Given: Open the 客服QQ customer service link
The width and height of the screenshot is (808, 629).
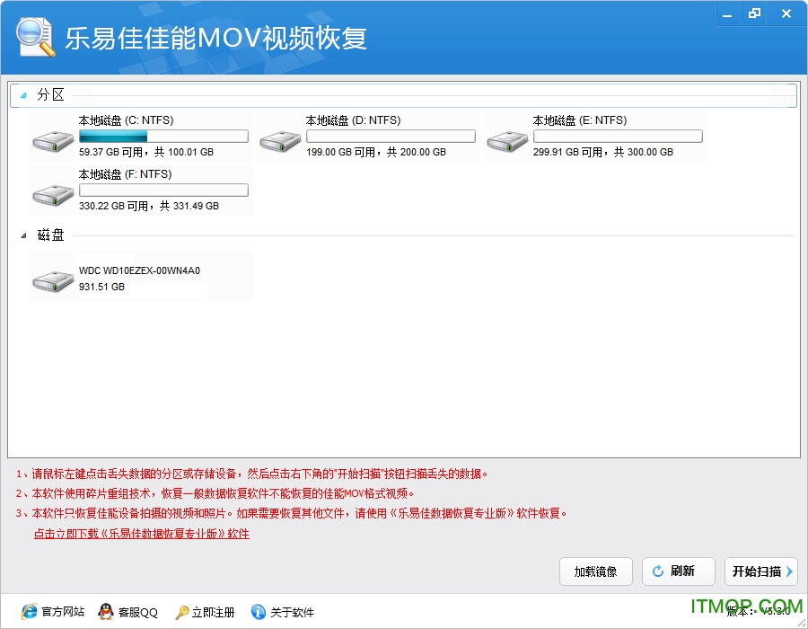Looking at the screenshot, I should (137, 612).
